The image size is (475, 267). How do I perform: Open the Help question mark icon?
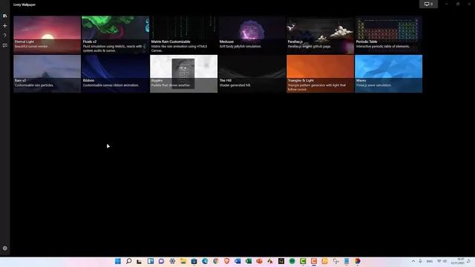point(5,36)
